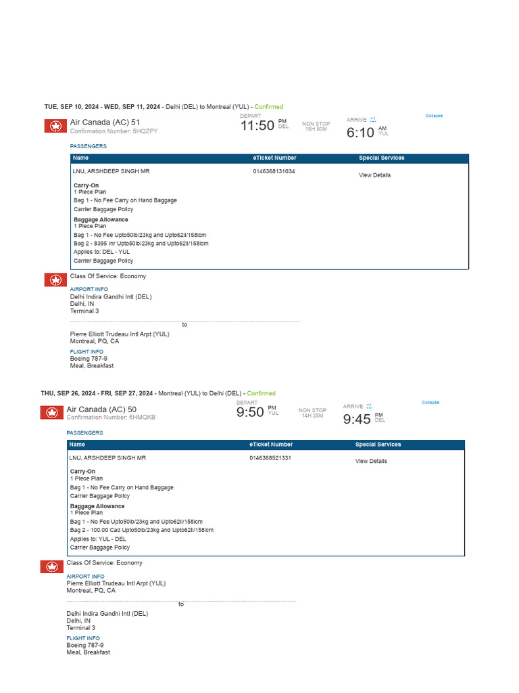Click the +1 day icon on the 6:10 AM arrival

372,119
